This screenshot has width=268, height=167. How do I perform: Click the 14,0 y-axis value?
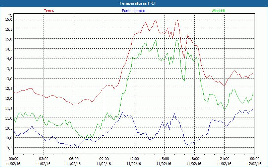[x=9, y=59]
